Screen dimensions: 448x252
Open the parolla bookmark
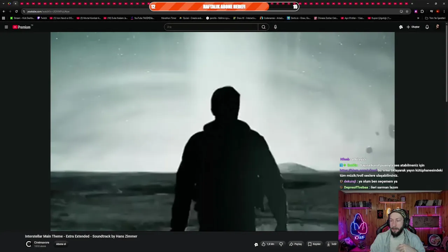pyautogui.click(x=218, y=18)
